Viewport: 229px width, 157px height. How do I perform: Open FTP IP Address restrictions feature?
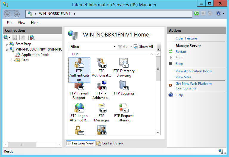pyautogui.click(x=101, y=90)
